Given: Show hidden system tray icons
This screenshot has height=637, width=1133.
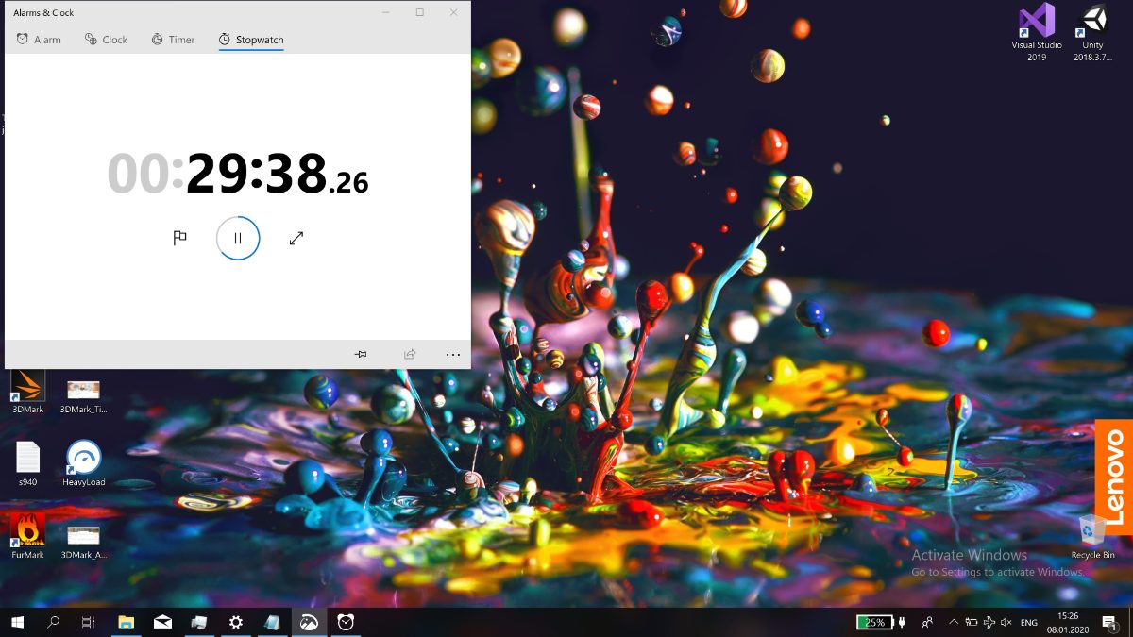Looking at the screenshot, I should tap(953, 622).
